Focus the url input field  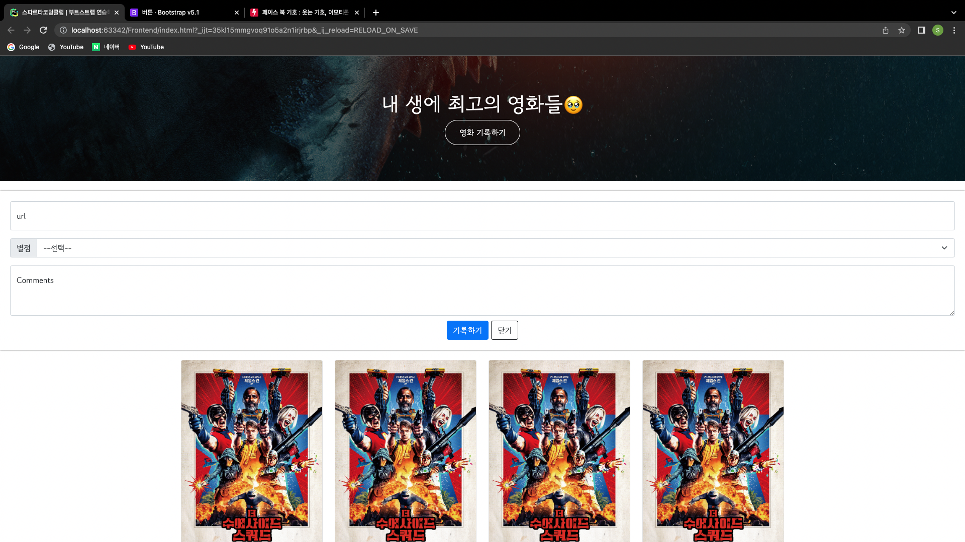coord(482,216)
